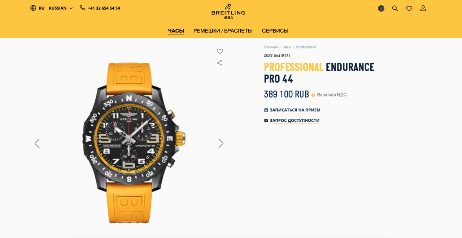The height and width of the screenshot is (238, 462).
Task: Click the Breitling 1884 logo
Action: (228, 11)
